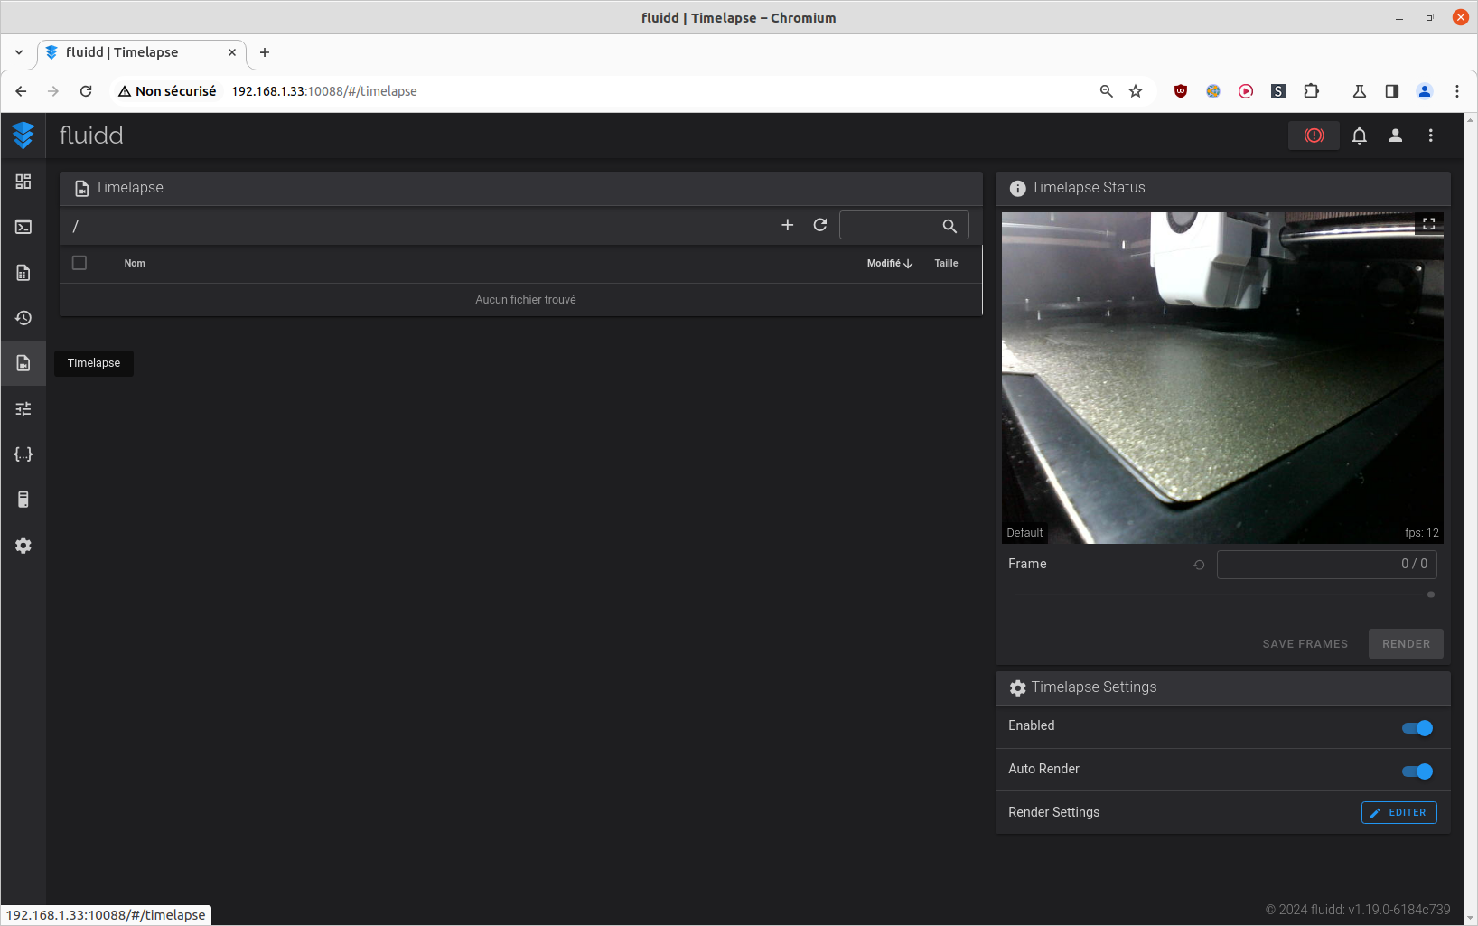This screenshot has height=926, width=1478.
Task: Open the System page sidebar icon
Action: [x=23, y=500]
